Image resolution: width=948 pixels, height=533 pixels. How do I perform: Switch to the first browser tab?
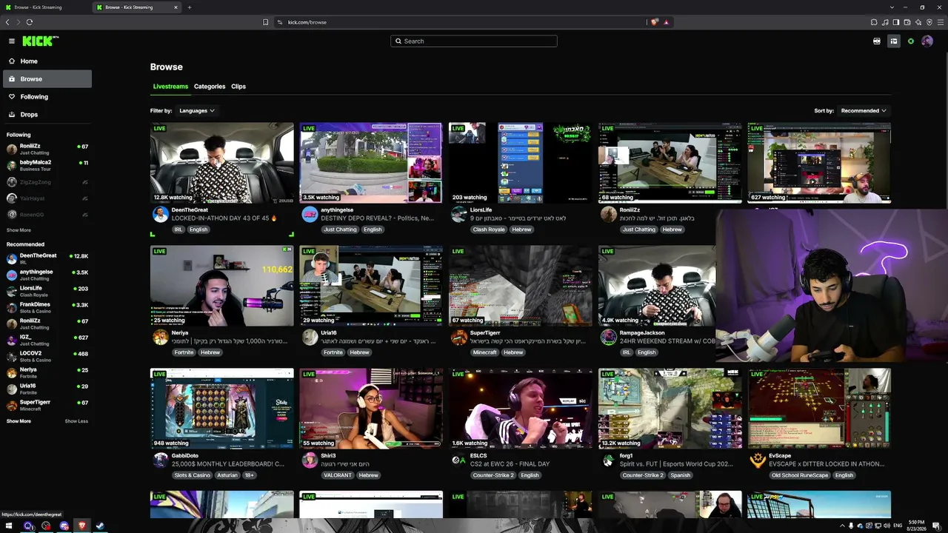(x=44, y=7)
